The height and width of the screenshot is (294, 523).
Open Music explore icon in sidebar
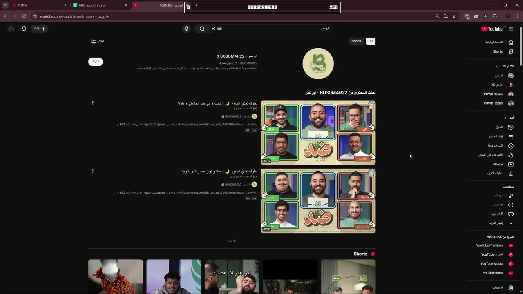pyautogui.click(x=511, y=196)
